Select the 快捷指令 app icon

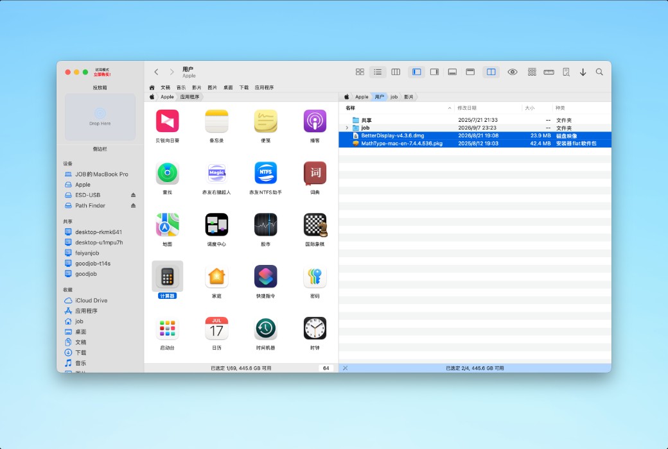265,276
